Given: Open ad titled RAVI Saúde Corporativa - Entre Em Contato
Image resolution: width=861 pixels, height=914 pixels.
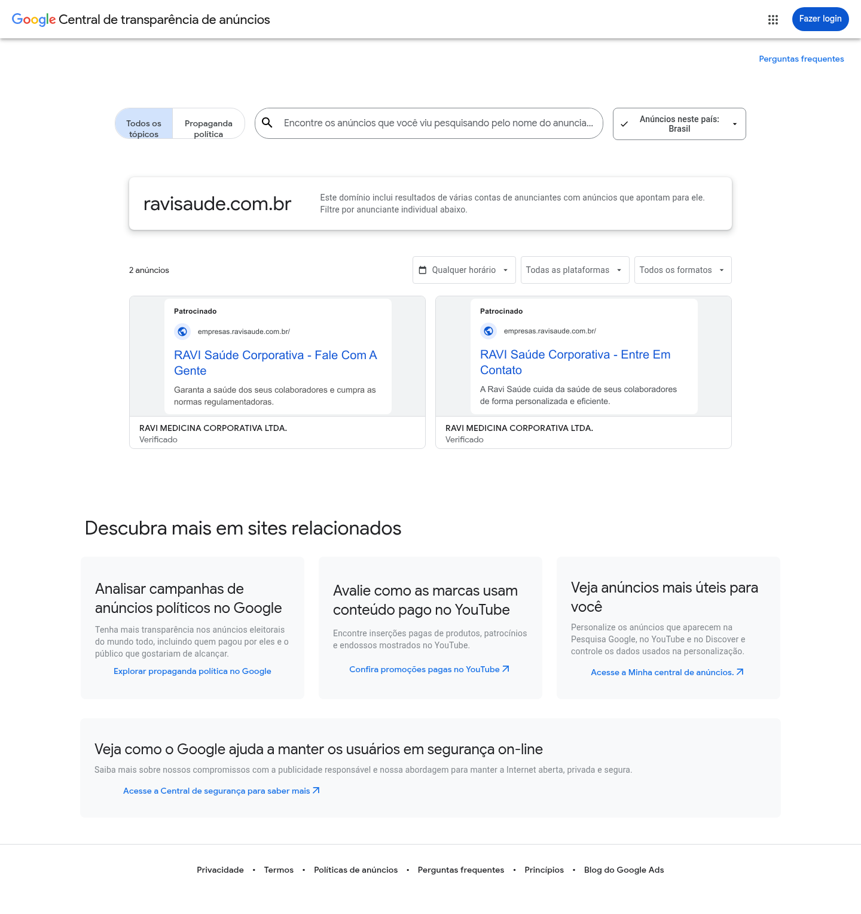Looking at the screenshot, I should click(x=575, y=362).
